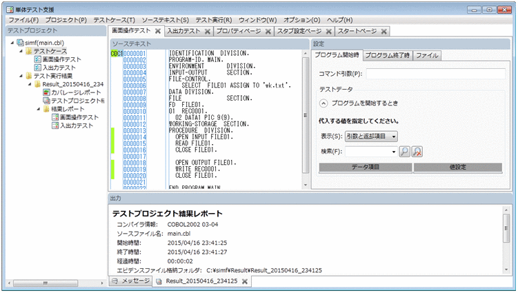Open the オプション(O) menu
The height and width of the screenshot is (293, 518).
301,20
